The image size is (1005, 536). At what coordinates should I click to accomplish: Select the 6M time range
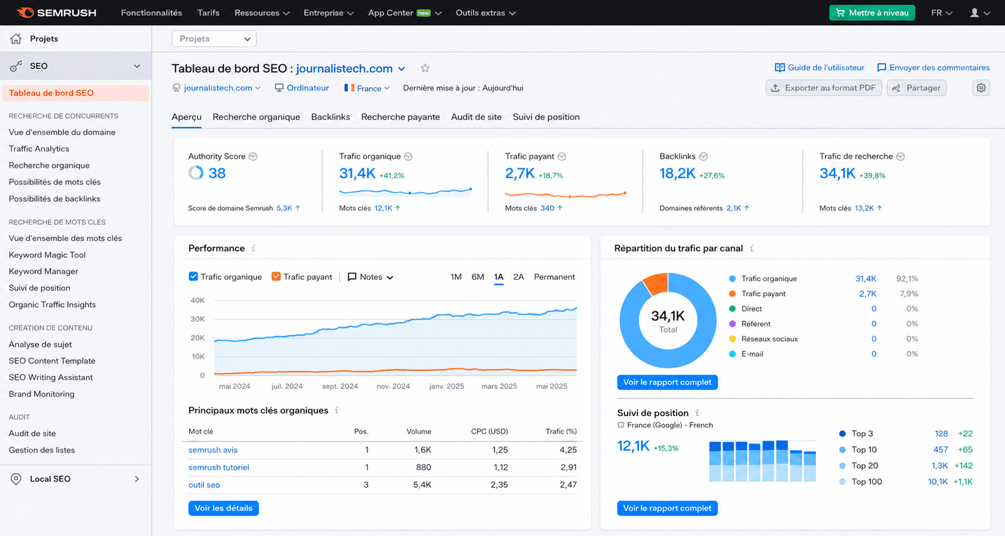point(478,277)
